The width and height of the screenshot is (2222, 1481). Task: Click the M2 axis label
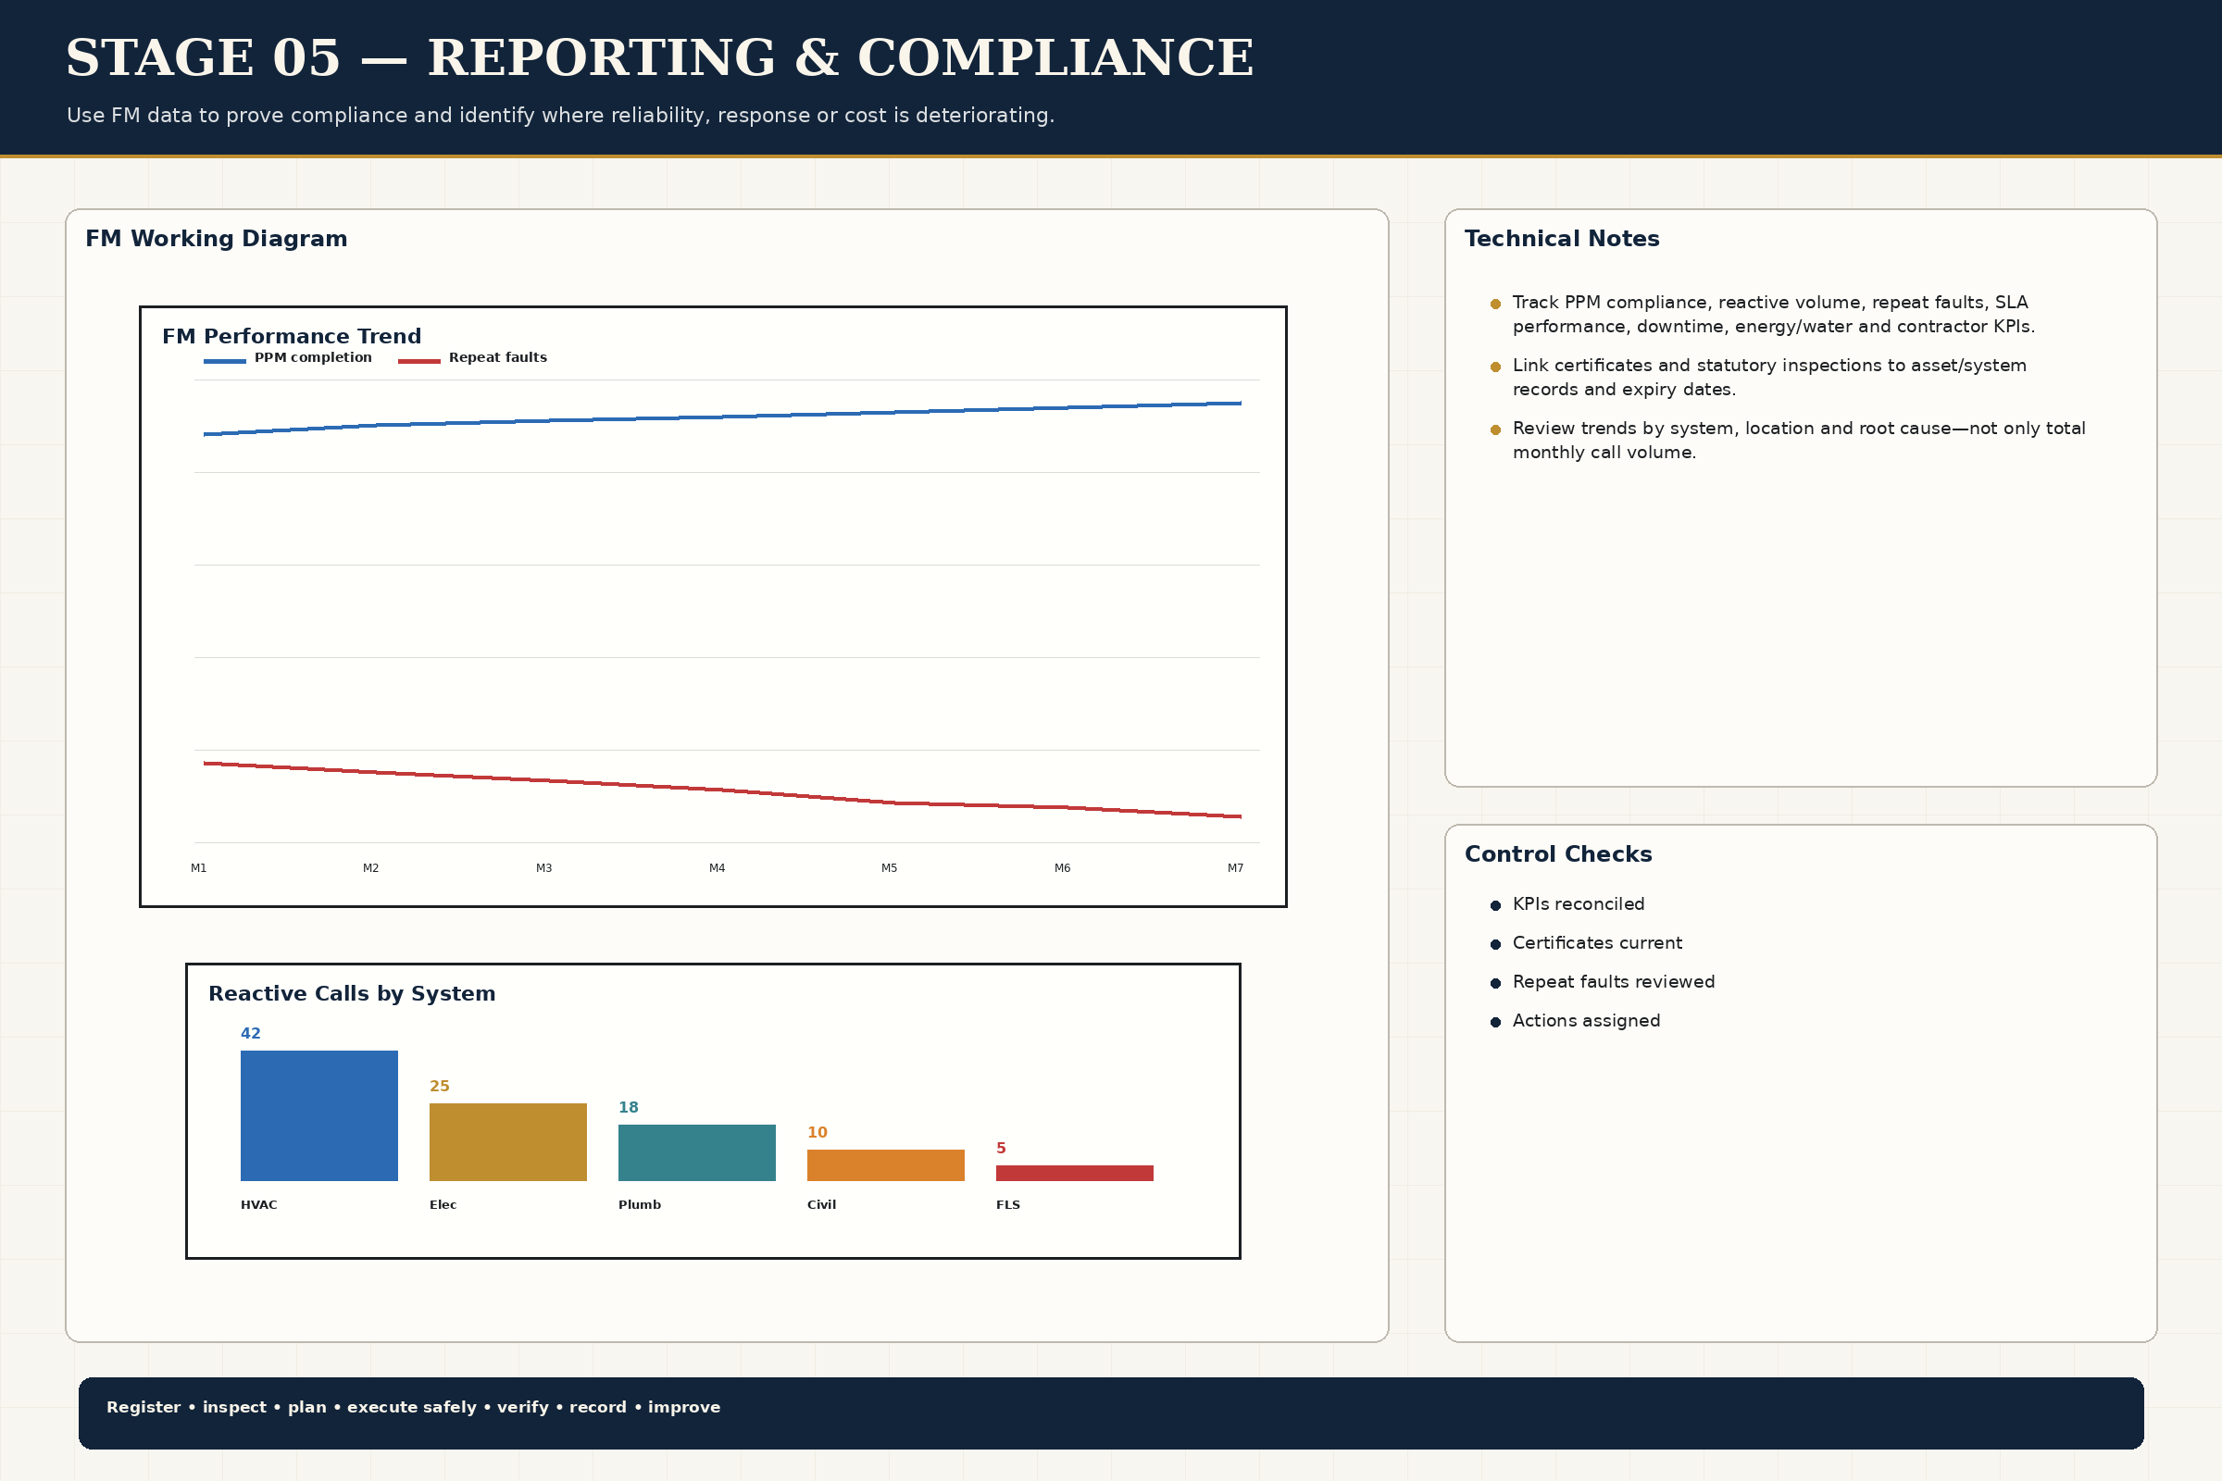(x=371, y=868)
